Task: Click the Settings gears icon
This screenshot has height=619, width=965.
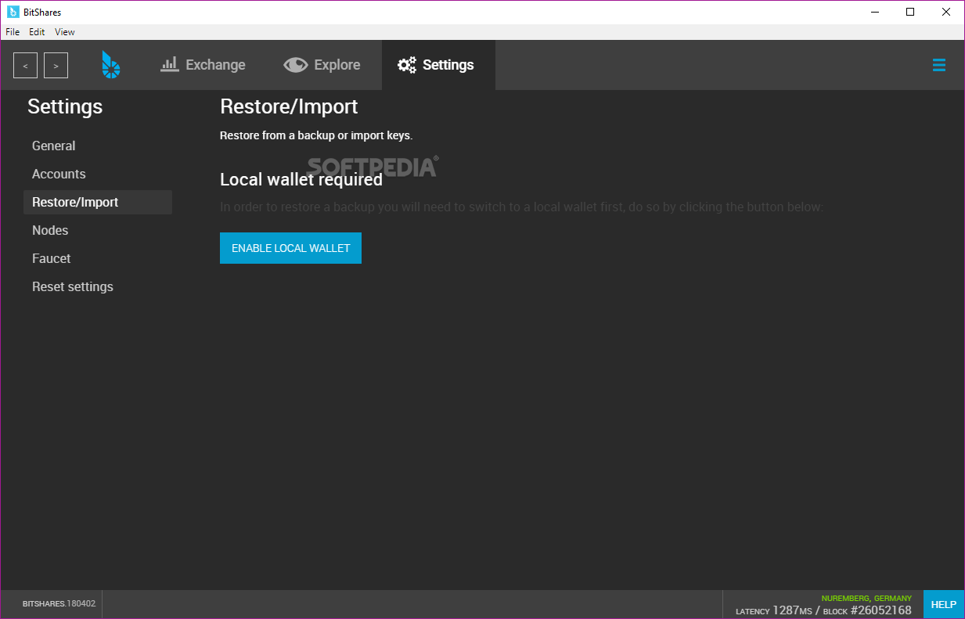Action: tap(407, 65)
